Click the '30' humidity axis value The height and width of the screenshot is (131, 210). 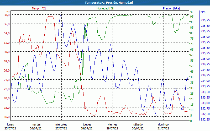(192, 88)
